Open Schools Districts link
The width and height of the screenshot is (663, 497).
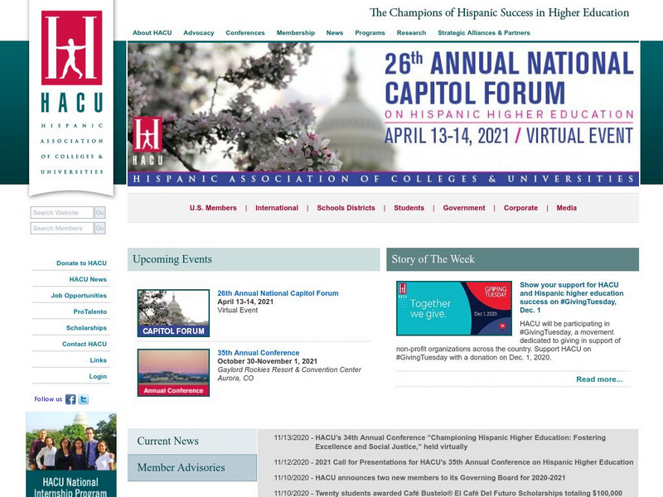pyautogui.click(x=346, y=208)
